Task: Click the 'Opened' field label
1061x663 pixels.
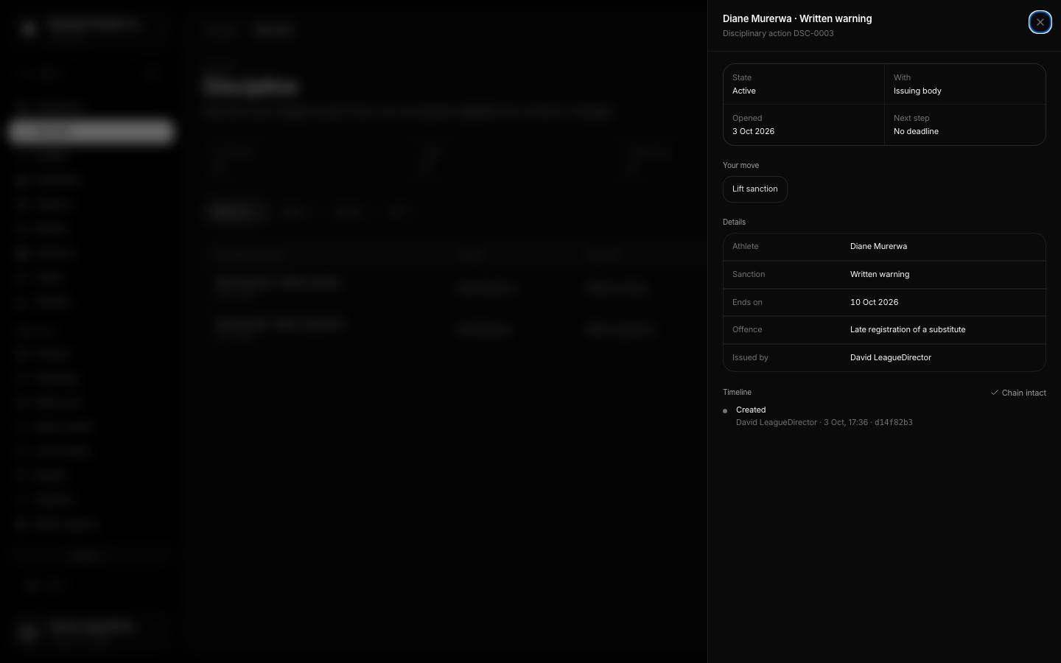Action: click(747, 119)
